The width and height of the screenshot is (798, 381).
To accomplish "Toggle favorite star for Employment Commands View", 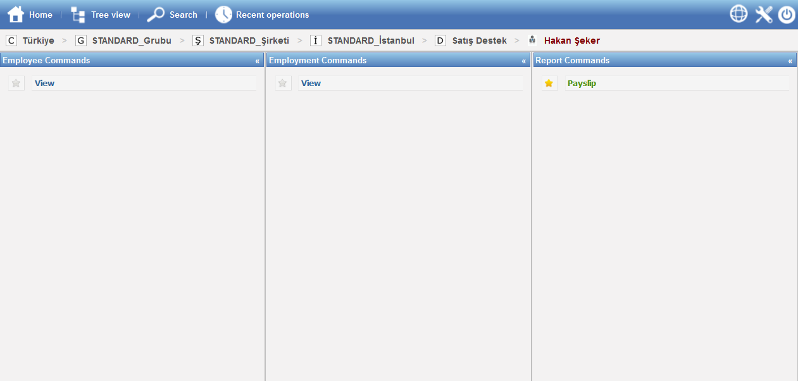I will click(x=283, y=83).
